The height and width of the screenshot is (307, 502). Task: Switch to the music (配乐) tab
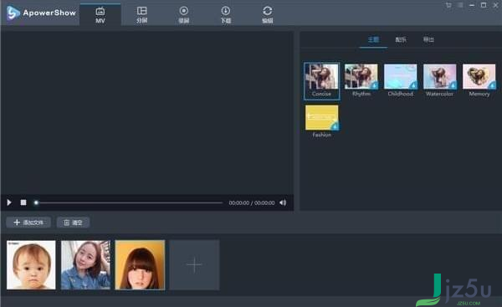pos(401,39)
